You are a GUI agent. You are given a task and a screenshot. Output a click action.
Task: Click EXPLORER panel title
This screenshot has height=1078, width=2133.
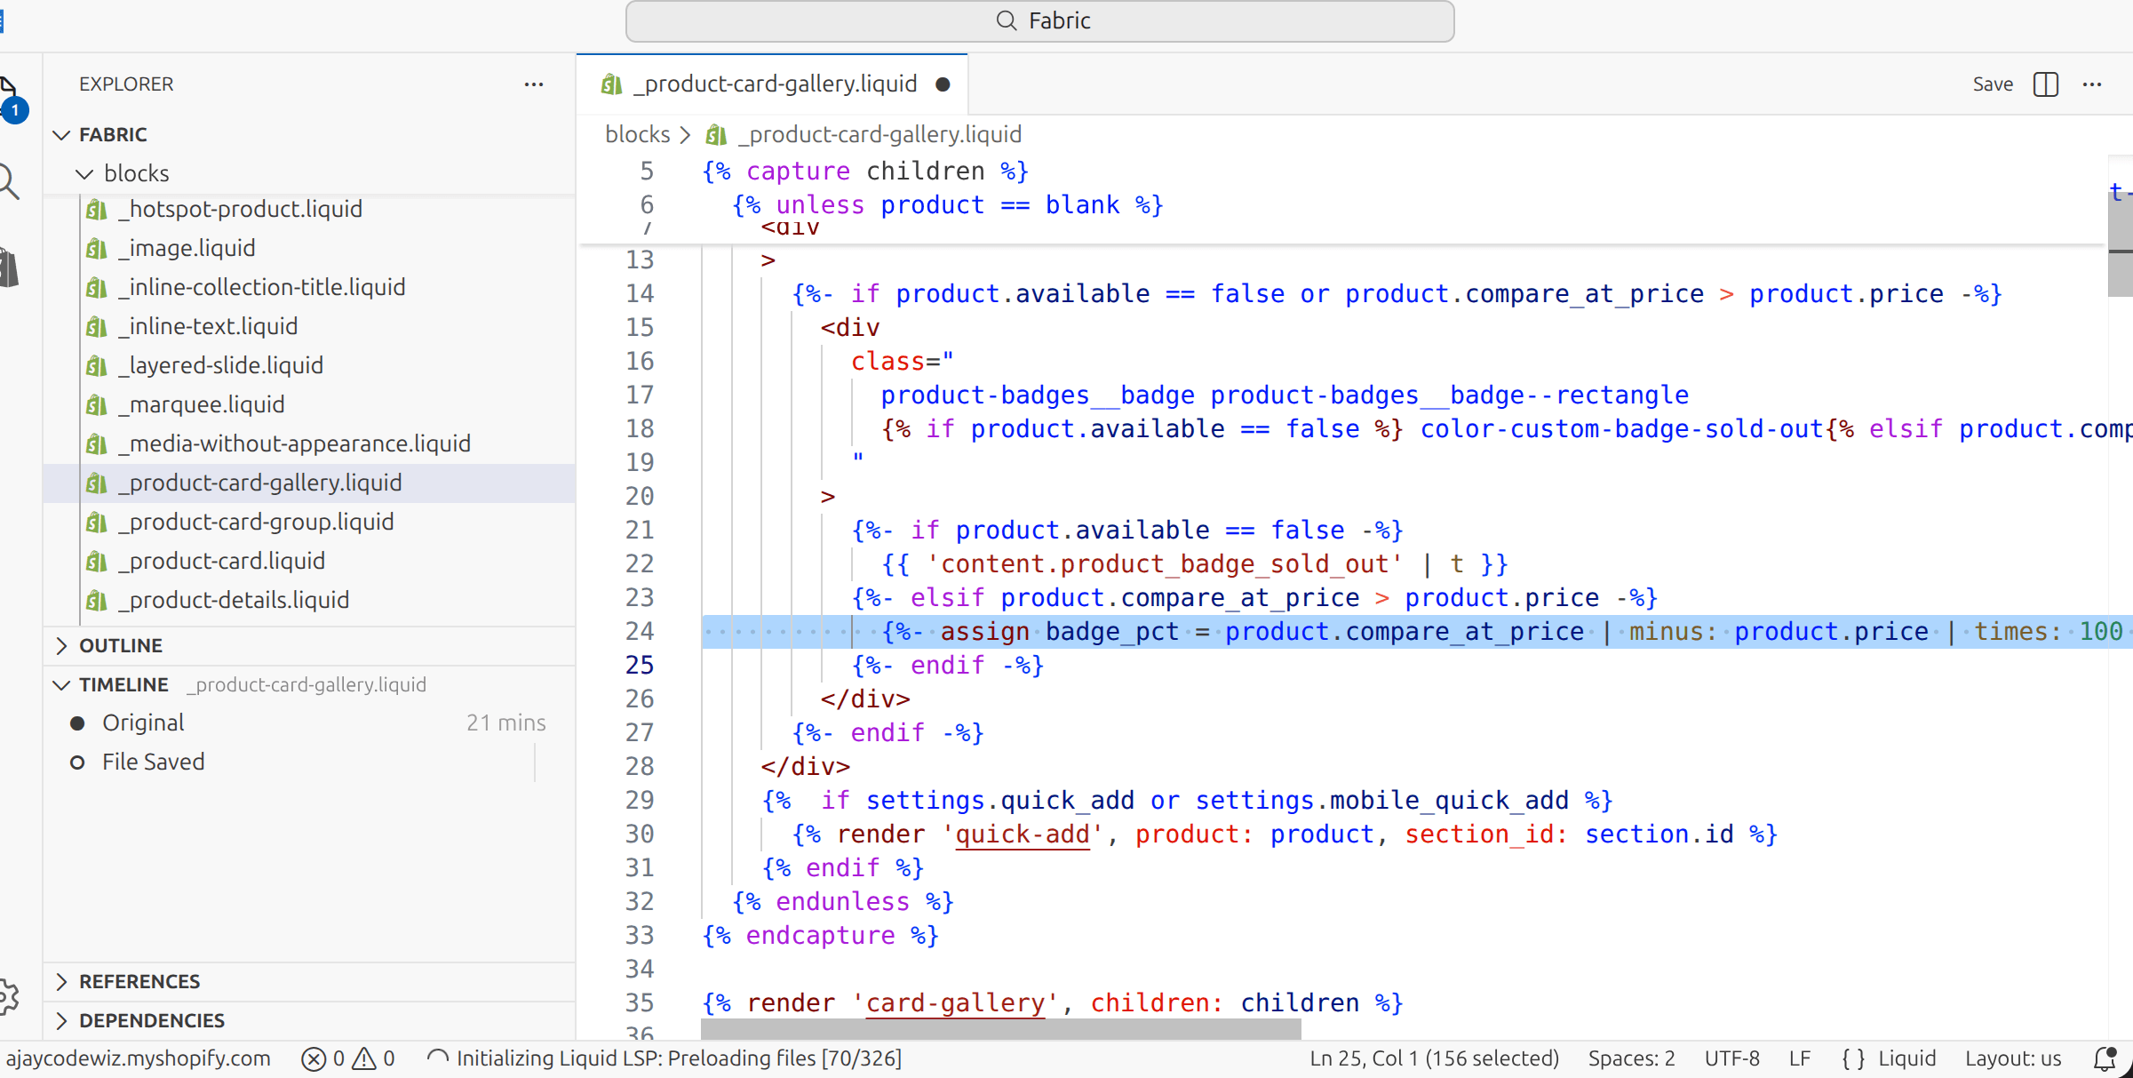[126, 84]
